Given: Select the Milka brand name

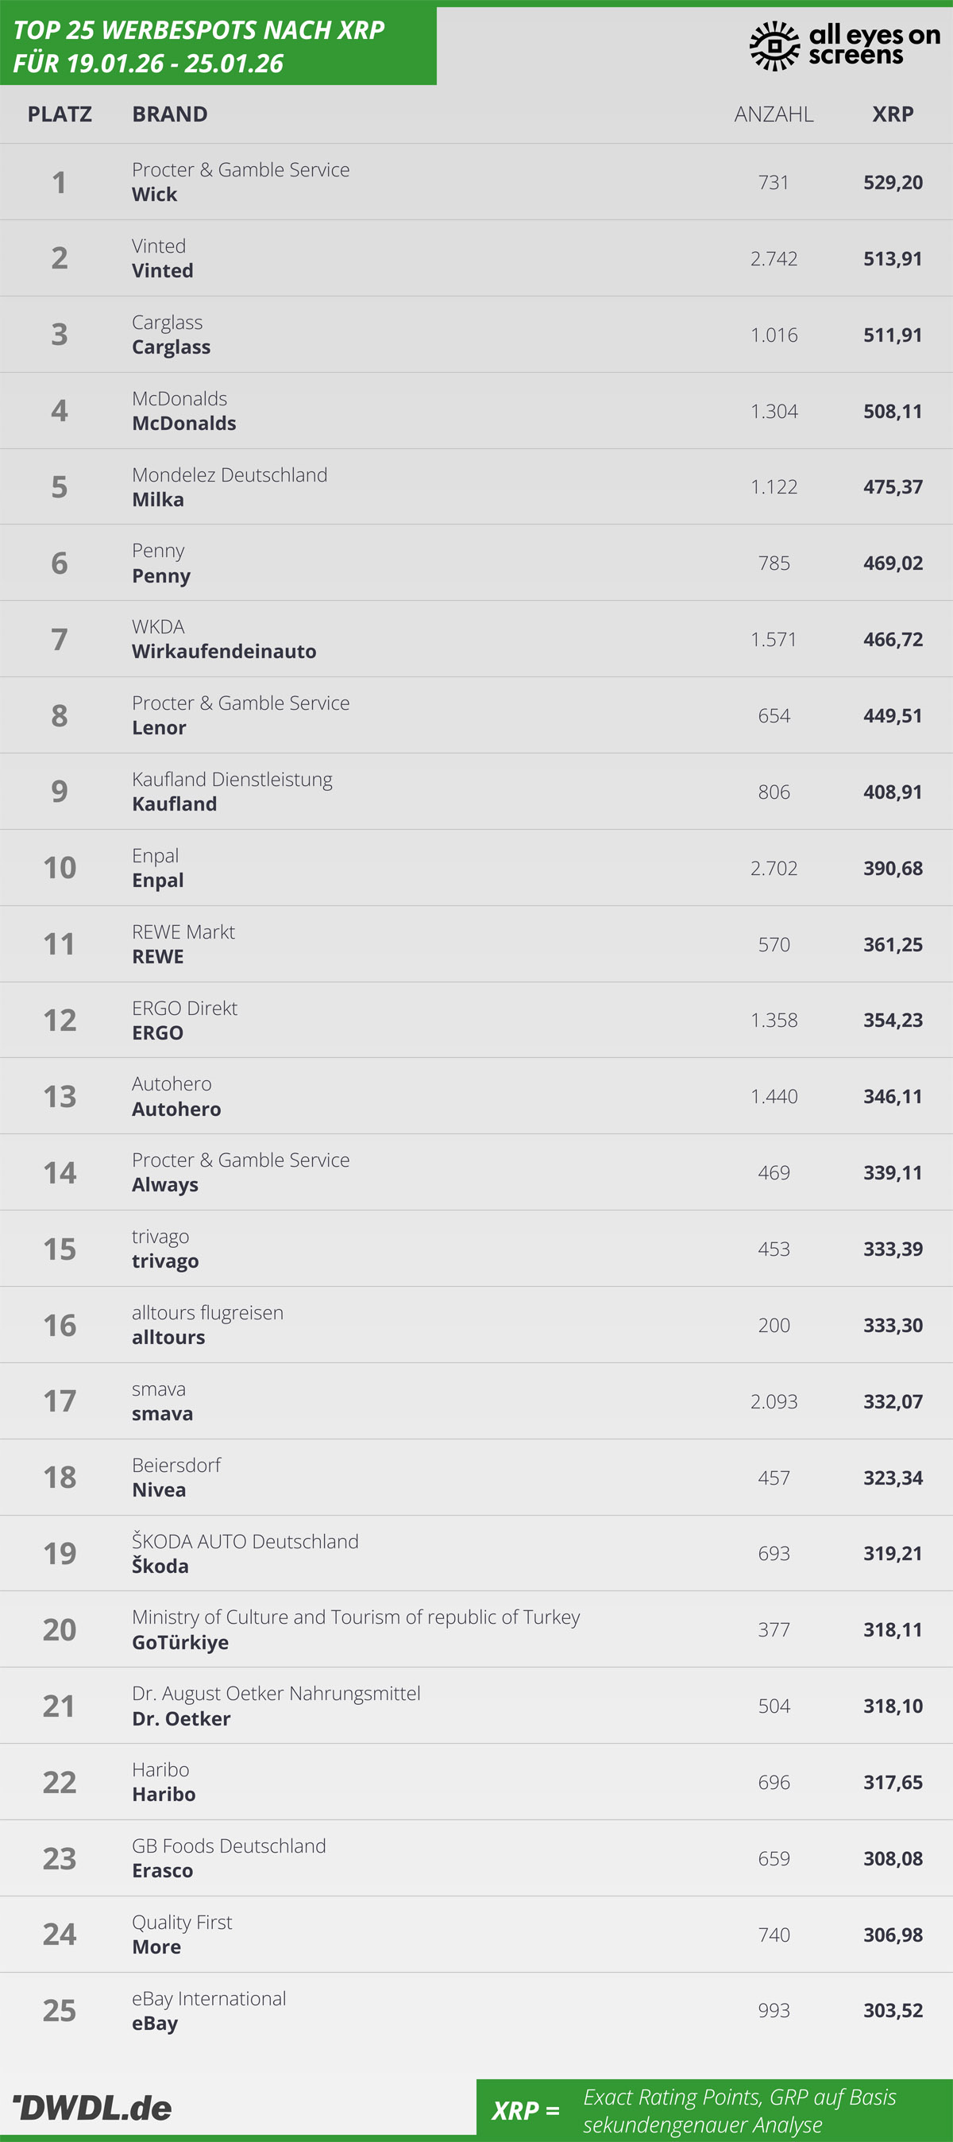Looking at the screenshot, I should pos(158,500).
